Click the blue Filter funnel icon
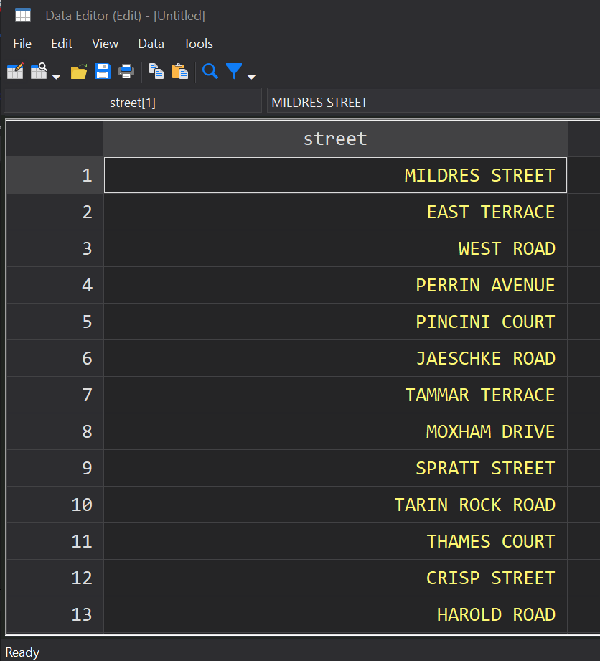Image resolution: width=600 pixels, height=661 pixels. [x=234, y=72]
